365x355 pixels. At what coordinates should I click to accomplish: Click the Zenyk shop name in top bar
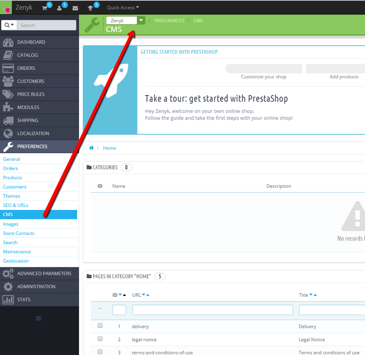[x=24, y=7]
